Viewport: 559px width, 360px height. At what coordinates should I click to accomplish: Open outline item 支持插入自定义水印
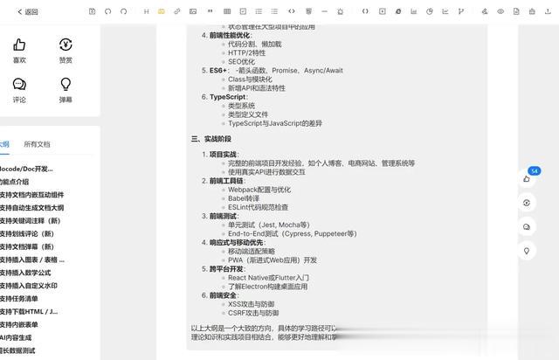(x=29, y=286)
